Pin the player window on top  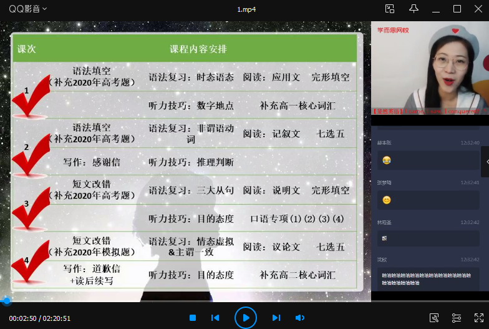[414, 9]
